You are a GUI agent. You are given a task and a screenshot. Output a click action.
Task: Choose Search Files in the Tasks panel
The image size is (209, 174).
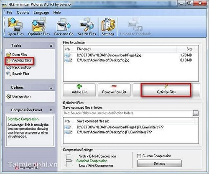tap(18, 74)
